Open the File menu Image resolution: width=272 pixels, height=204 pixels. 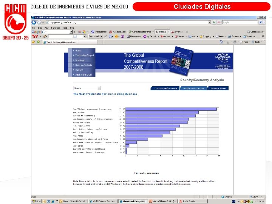pyautogui.click(x=34, y=28)
